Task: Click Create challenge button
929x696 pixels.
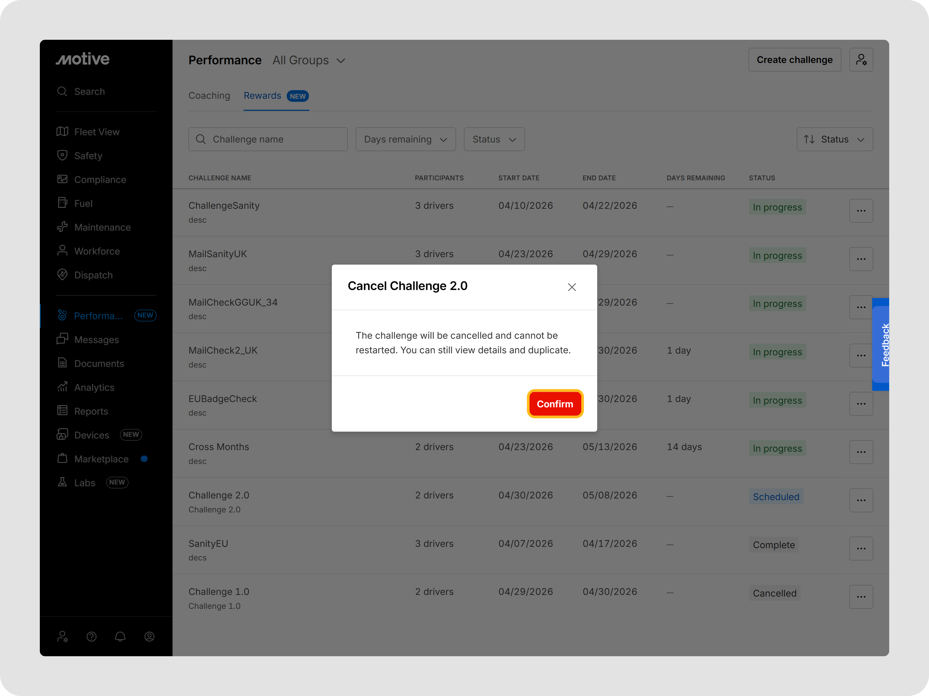Action: pyautogui.click(x=795, y=60)
